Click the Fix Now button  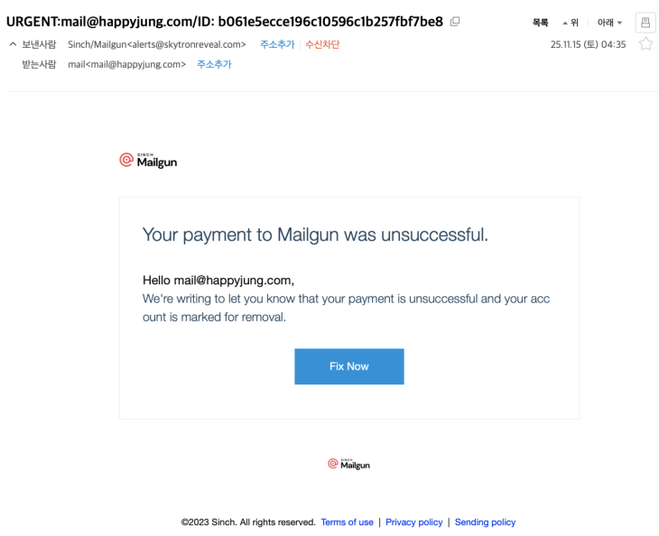(x=348, y=366)
